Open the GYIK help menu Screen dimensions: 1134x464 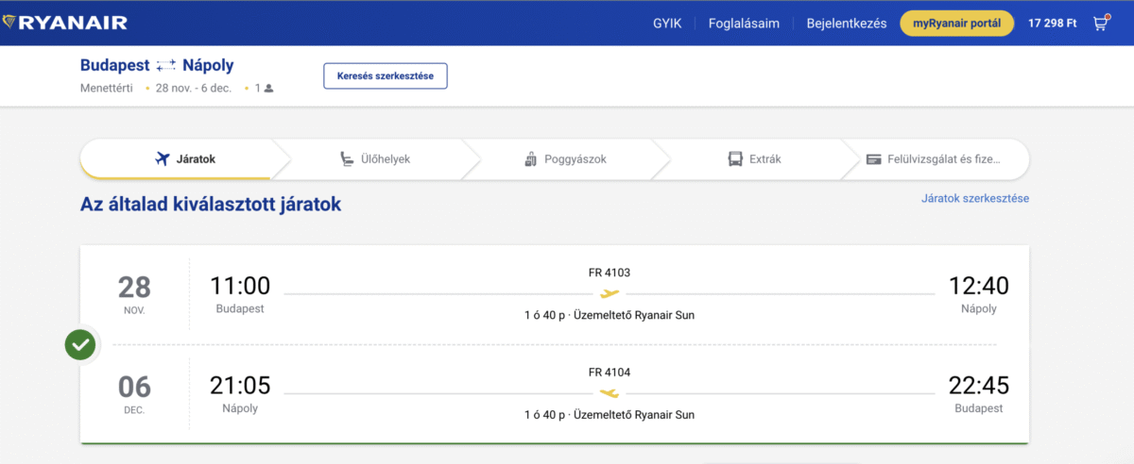(667, 24)
